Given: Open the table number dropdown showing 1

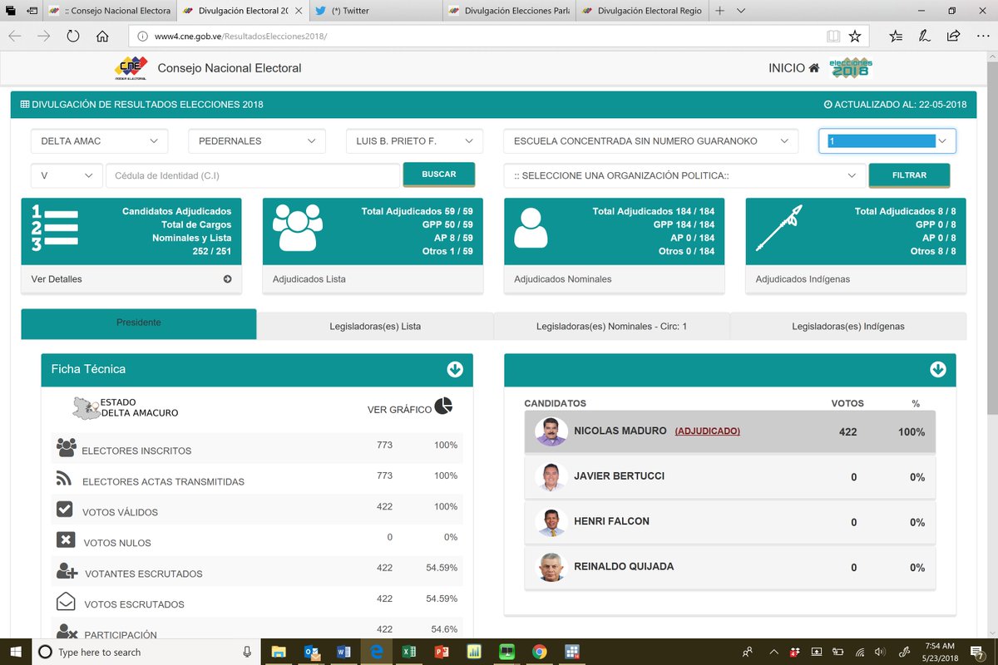Looking at the screenshot, I should pos(887,141).
